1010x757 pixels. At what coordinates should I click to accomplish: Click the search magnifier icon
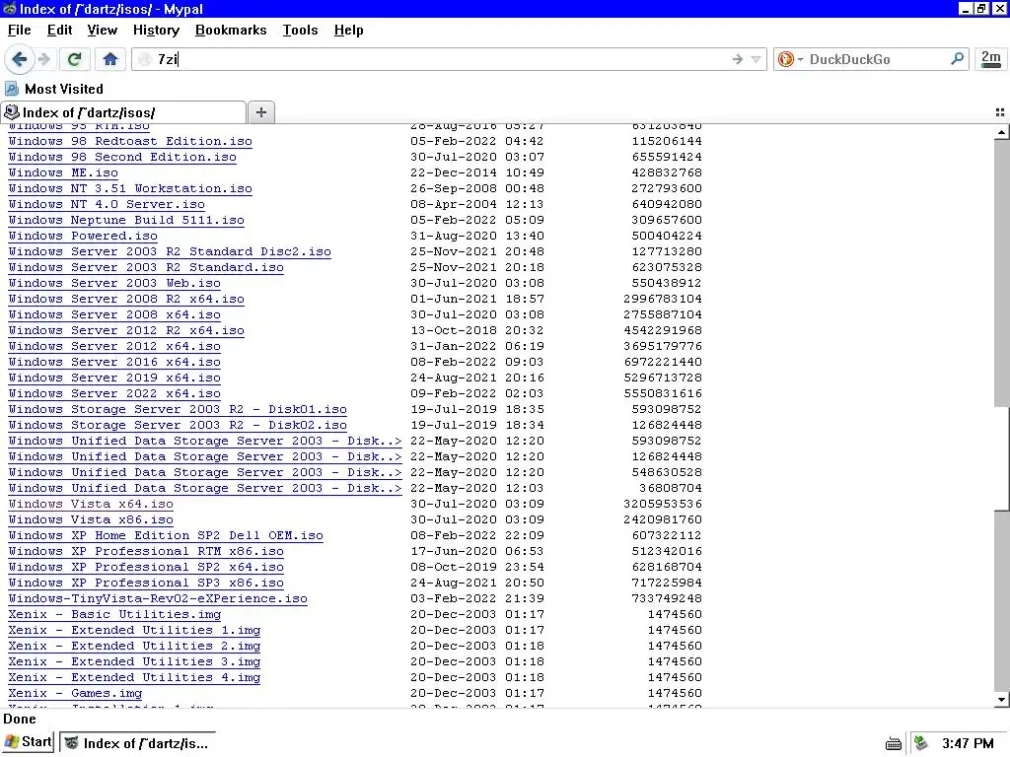point(957,59)
